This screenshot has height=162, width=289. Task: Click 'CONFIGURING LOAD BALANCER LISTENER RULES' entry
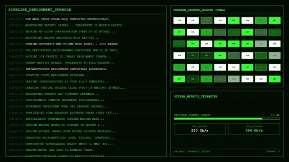coord(63,112)
